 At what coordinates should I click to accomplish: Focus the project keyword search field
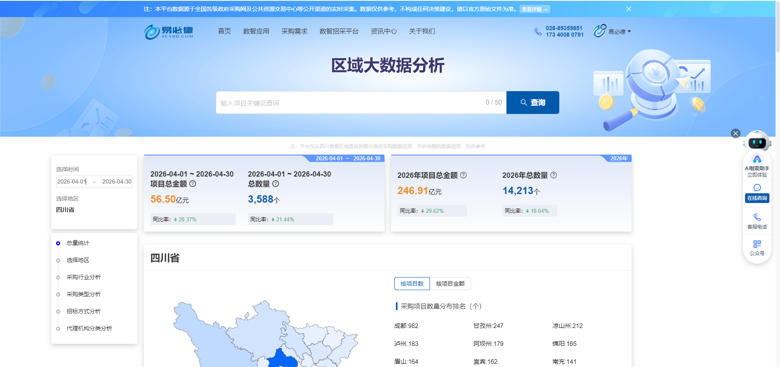click(x=361, y=103)
